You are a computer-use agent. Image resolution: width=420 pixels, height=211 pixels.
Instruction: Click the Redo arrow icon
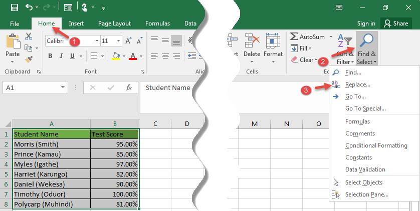pos(46,7)
